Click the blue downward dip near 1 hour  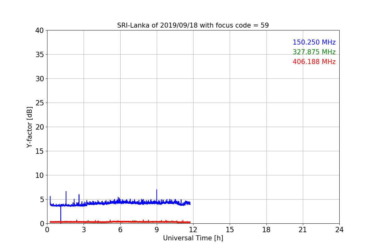[x=61, y=214]
